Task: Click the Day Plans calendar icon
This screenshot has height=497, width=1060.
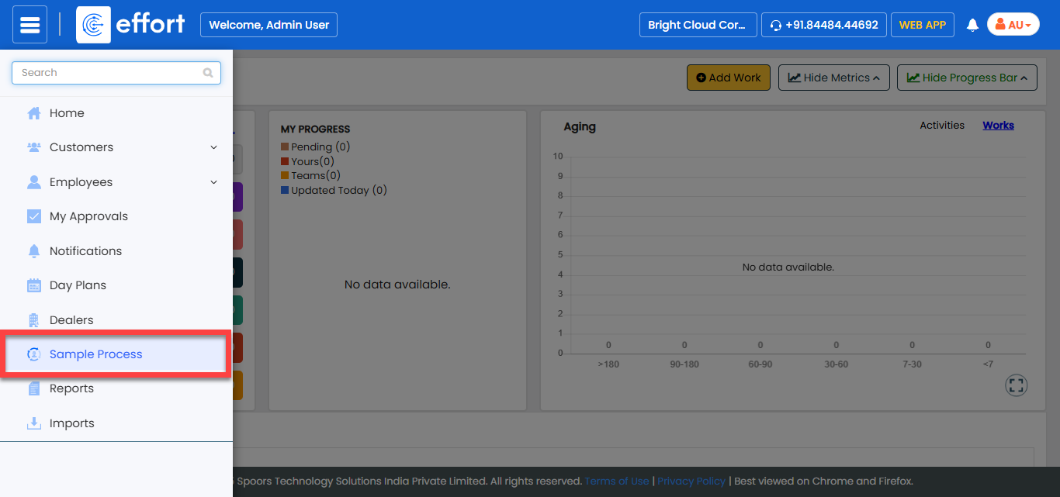Action: coord(34,285)
